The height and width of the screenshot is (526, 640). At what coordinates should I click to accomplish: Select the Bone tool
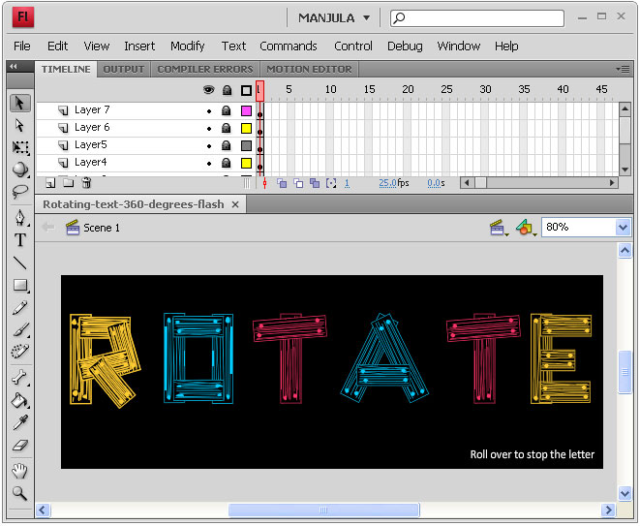tap(20, 378)
